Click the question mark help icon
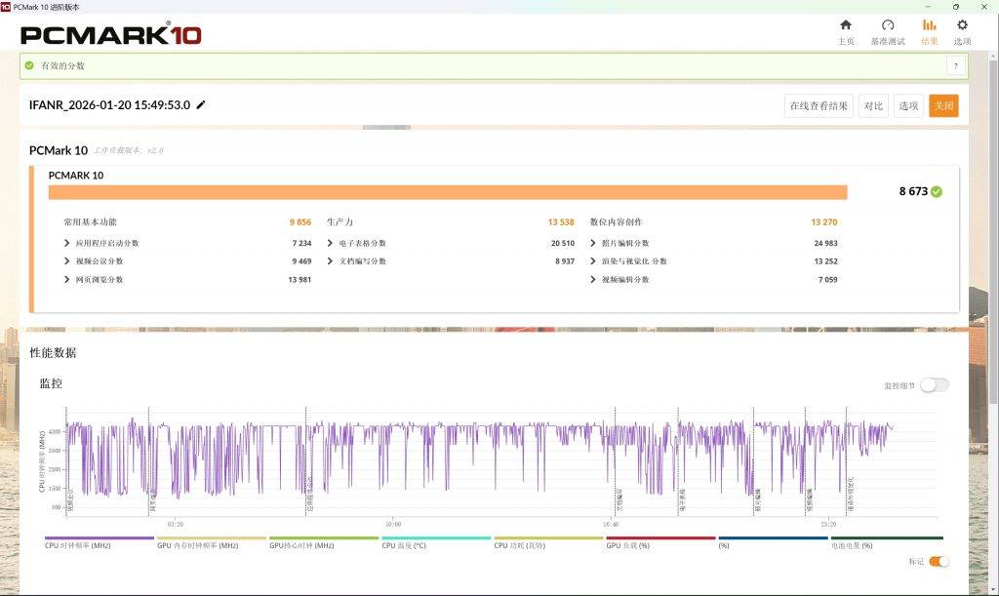The image size is (999, 596). [x=955, y=65]
